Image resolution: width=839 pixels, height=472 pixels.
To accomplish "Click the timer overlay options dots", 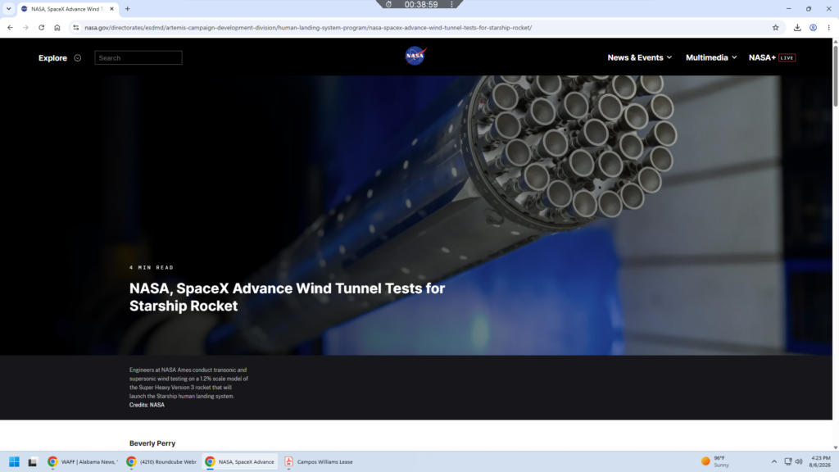I will [x=451, y=4].
